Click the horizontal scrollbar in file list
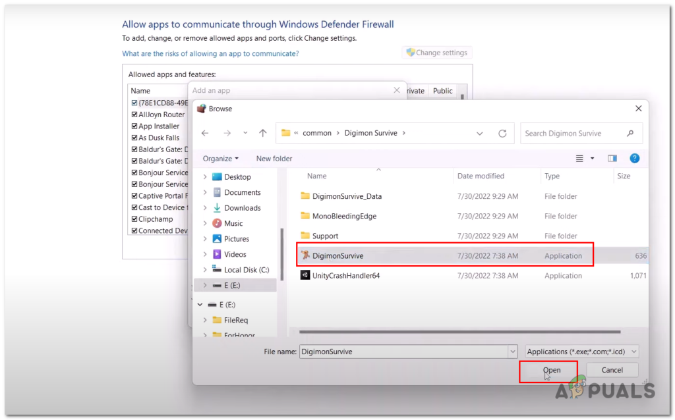Viewport: 675px width, 420px height. click(x=459, y=332)
